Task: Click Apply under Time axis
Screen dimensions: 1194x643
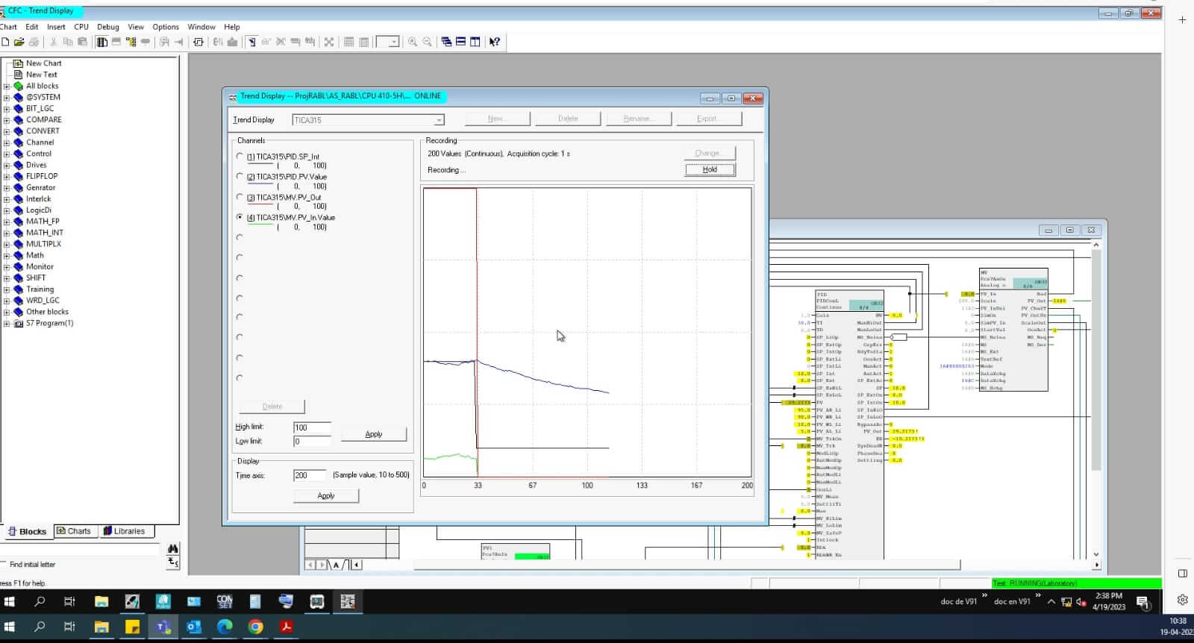Action: click(x=326, y=496)
